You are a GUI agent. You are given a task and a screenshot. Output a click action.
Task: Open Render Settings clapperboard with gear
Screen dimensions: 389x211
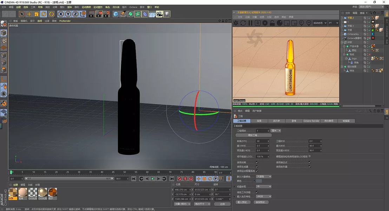coord(107,14)
